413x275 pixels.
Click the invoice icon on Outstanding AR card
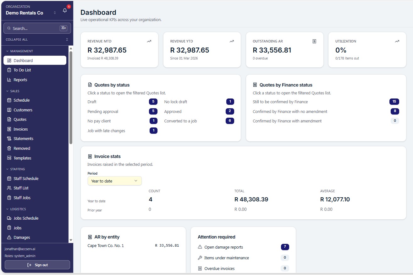coord(314,41)
